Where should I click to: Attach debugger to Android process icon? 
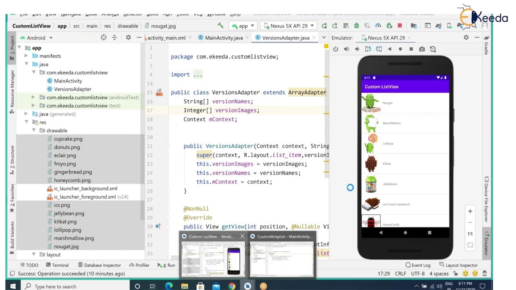pos(389,26)
